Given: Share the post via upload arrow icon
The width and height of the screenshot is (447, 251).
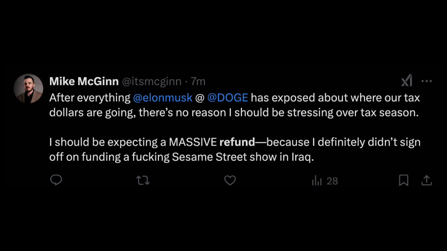Looking at the screenshot, I should (426, 180).
